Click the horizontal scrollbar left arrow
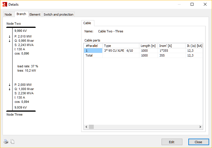This screenshot has height=148, width=212. [86, 127]
